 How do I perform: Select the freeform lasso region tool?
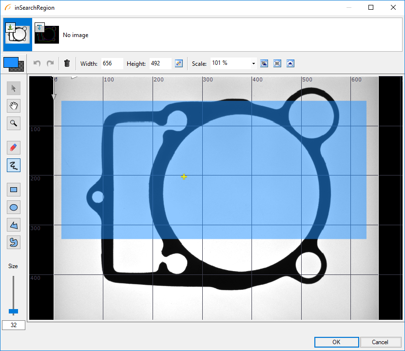click(14, 242)
